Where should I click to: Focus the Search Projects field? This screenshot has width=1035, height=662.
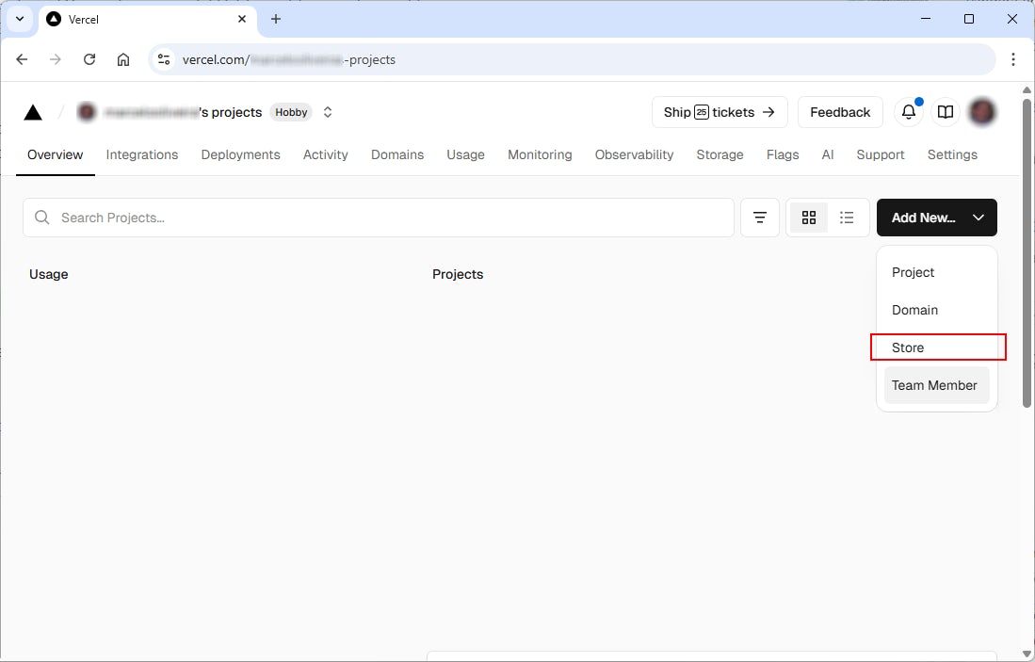coord(377,218)
